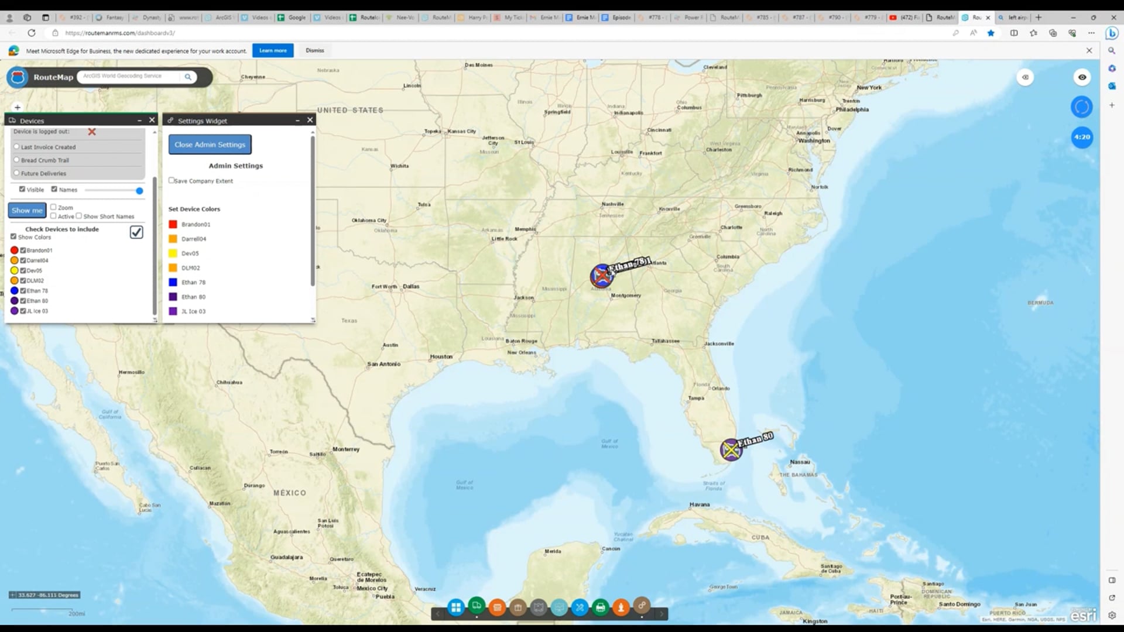This screenshot has width=1124, height=632.
Task: Uncheck the Brandon01 device checkbox
Action: [23, 250]
